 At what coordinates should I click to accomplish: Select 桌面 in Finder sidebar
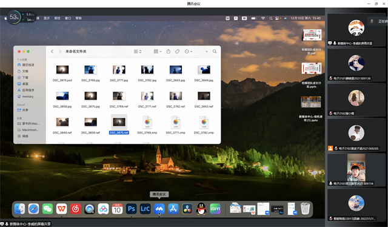tap(25, 84)
